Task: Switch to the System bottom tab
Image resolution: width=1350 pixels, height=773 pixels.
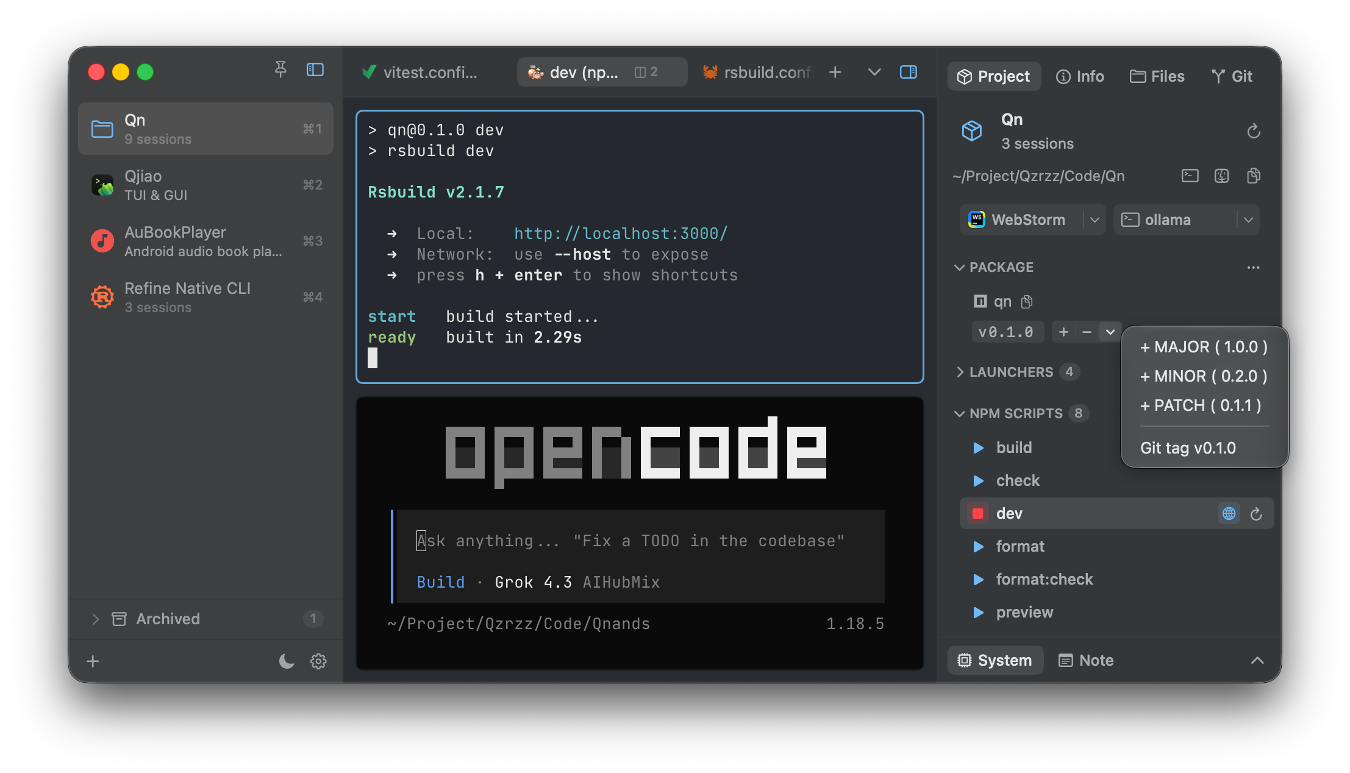Action: (x=995, y=660)
